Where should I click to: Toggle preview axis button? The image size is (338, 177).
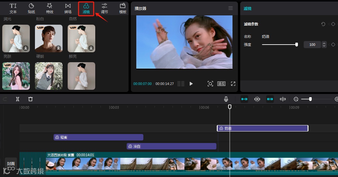(x=283, y=99)
